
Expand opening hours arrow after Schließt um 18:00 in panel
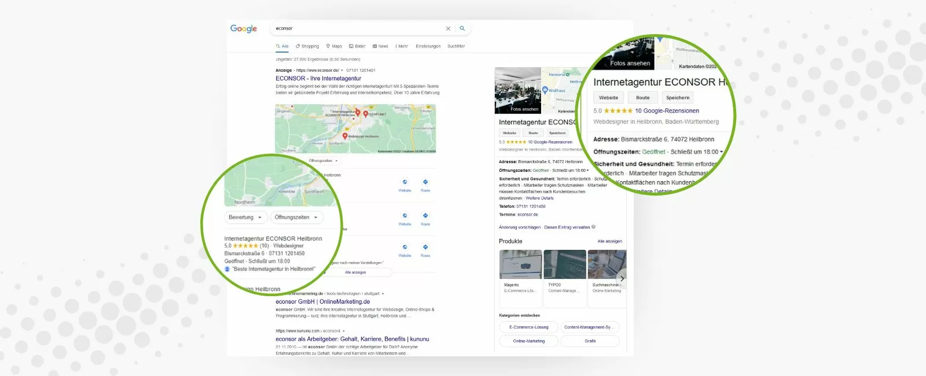[x=587, y=171]
